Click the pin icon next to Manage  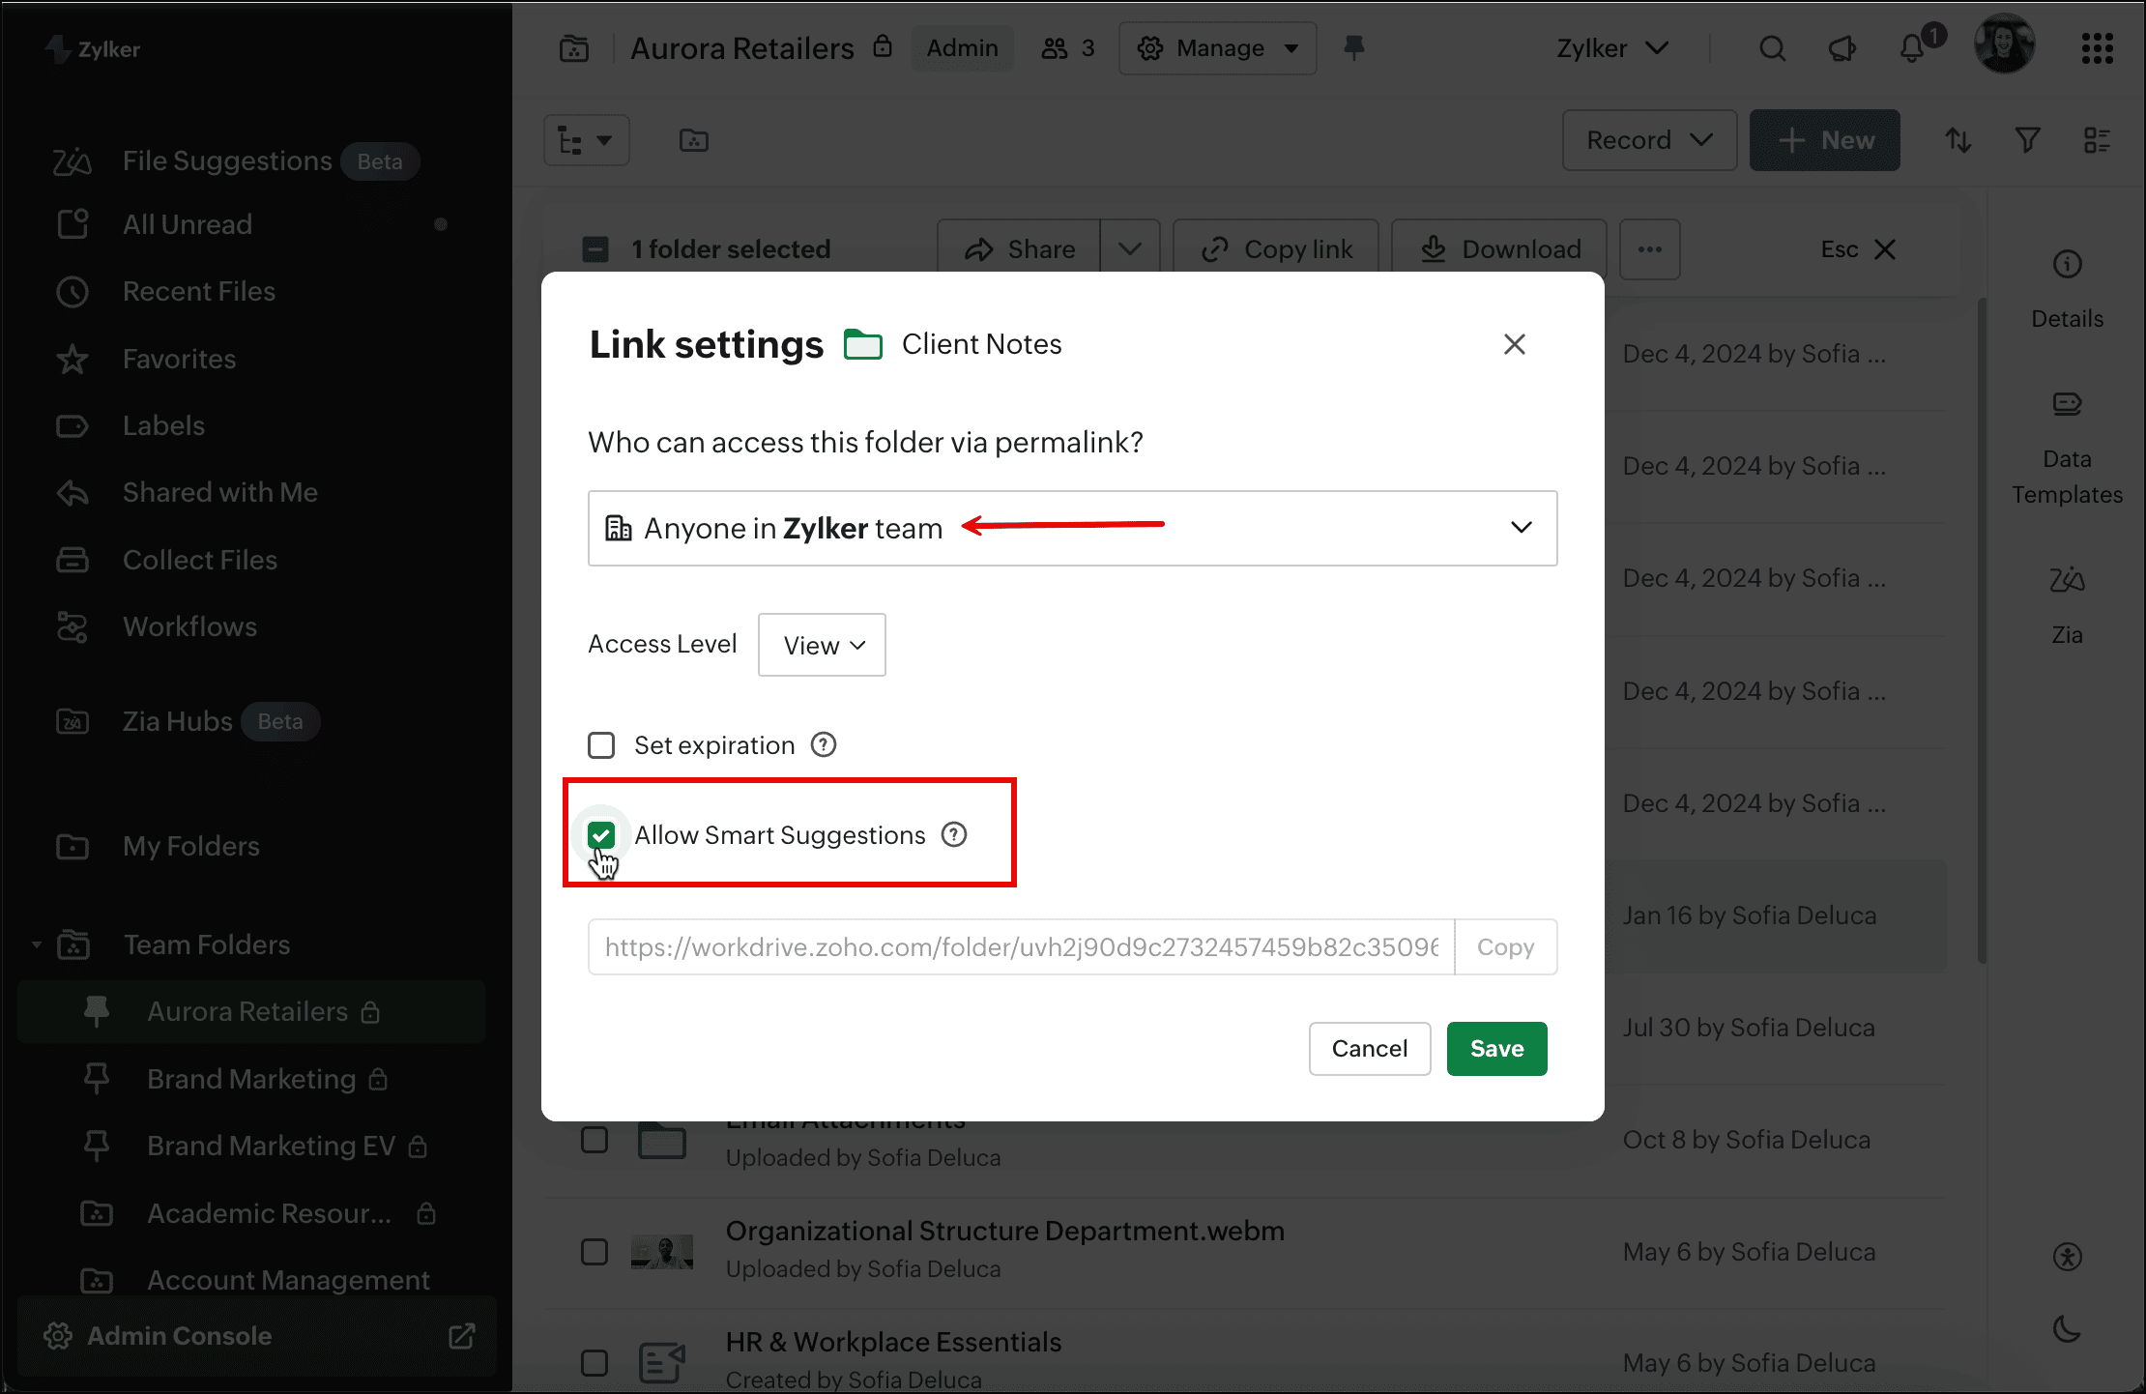click(x=1354, y=48)
